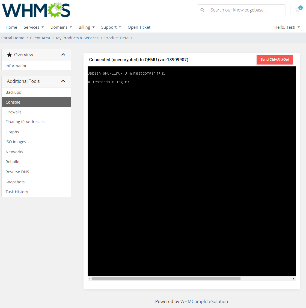Open the Domains dropdown menu
The height and width of the screenshot is (308, 306).
click(x=61, y=27)
